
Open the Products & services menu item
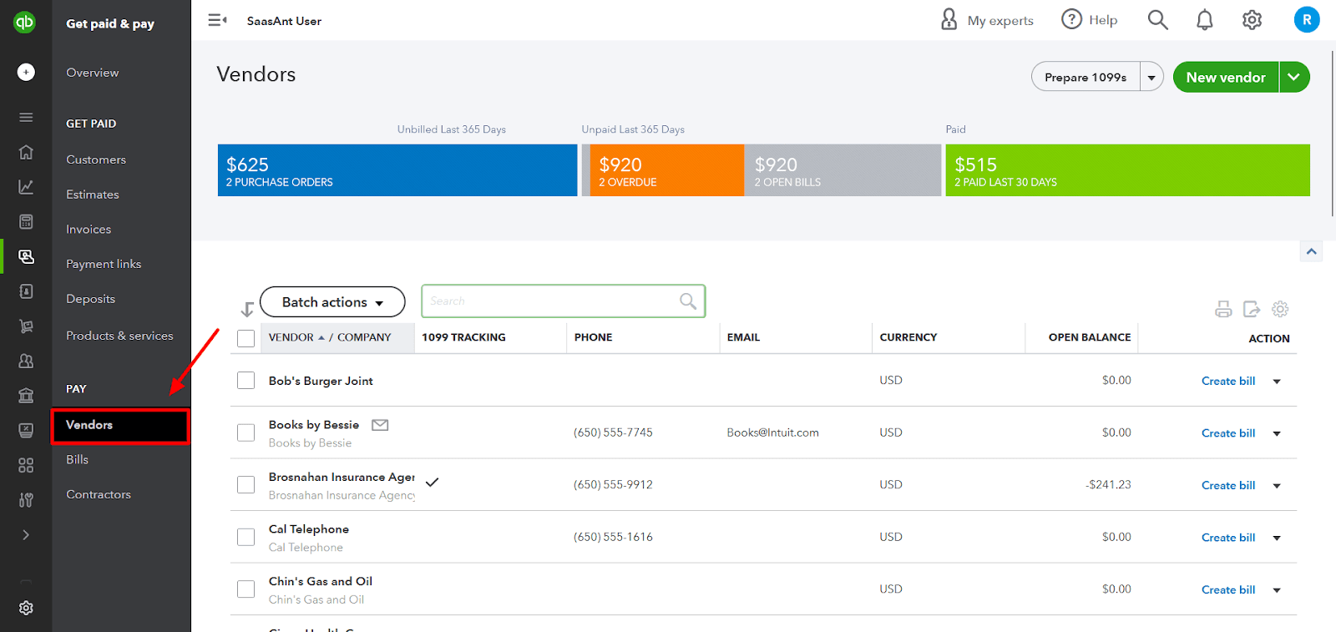pos(119,336)
